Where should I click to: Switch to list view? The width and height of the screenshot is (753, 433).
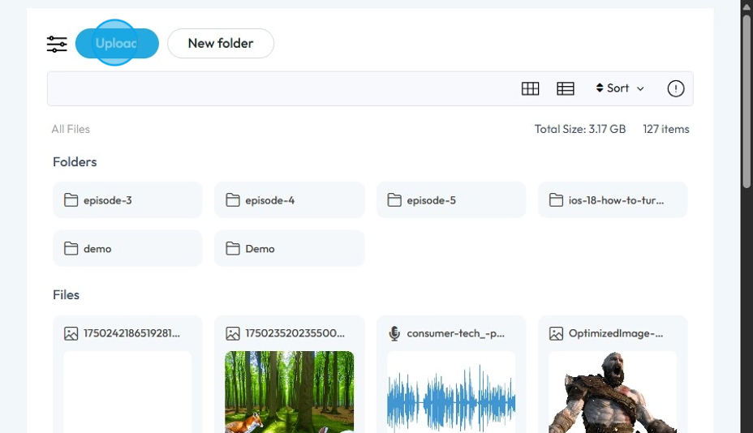click(x=566, y=88)
